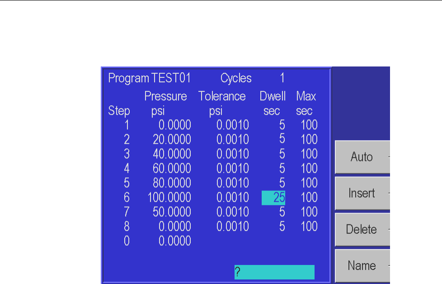Viewport: 442px width, 284px height.
Task: Select step 5 pressure 80.0000
Action: pyautogui.click(x=172, y=183)
